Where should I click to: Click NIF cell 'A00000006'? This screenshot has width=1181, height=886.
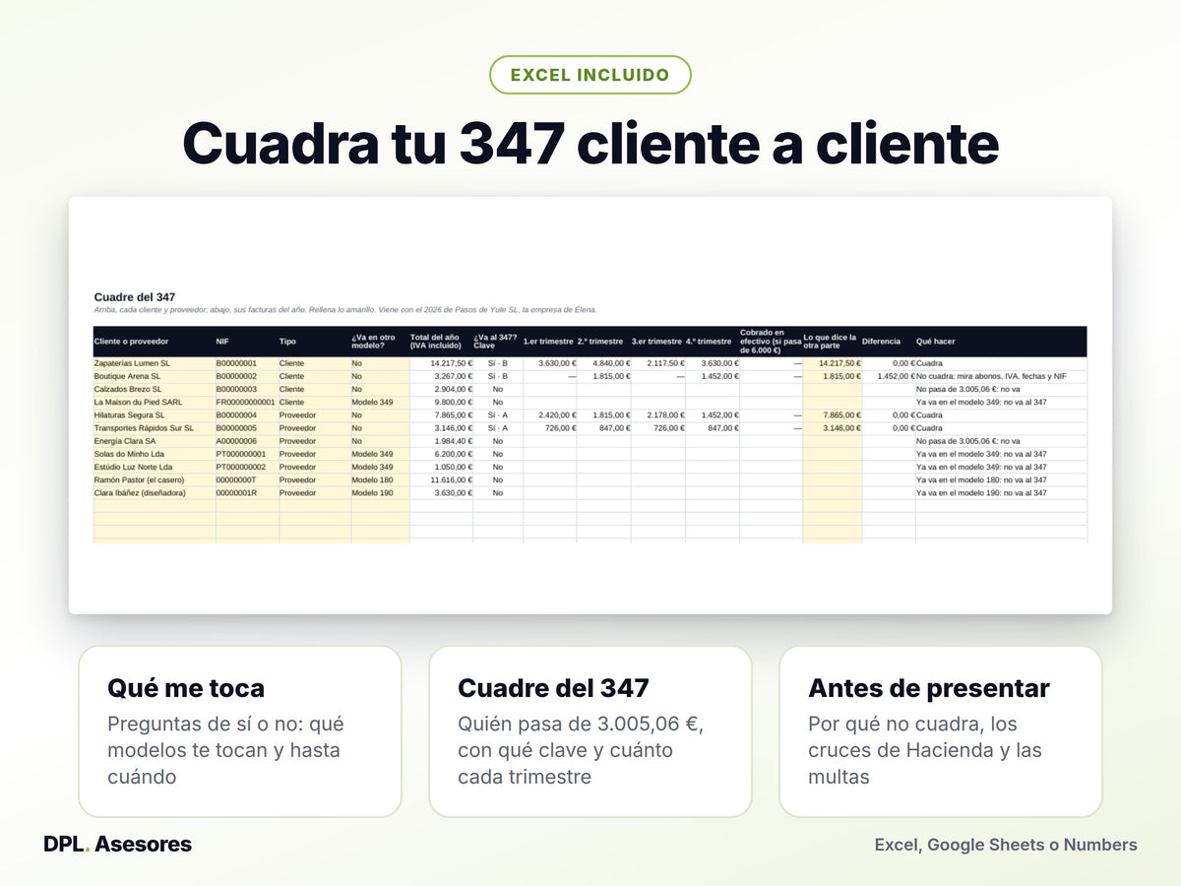click(247, 441)
